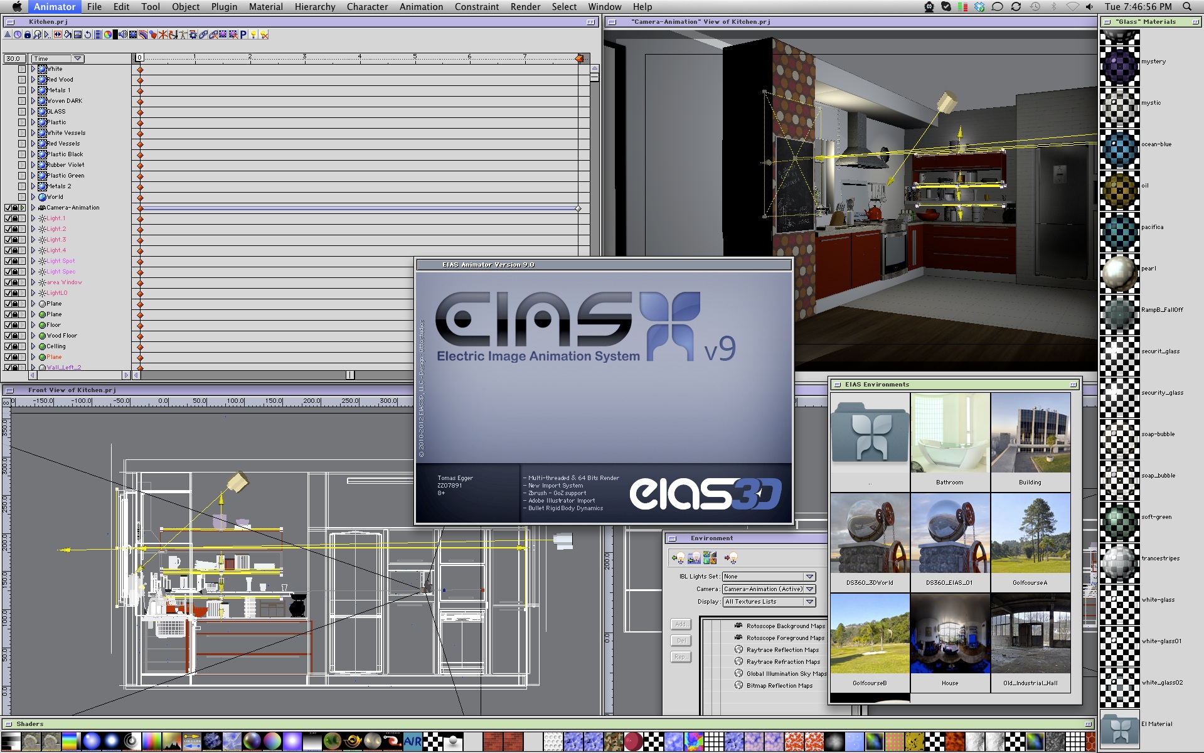Select the concentric rings shader icon

(x=131, y=742)
